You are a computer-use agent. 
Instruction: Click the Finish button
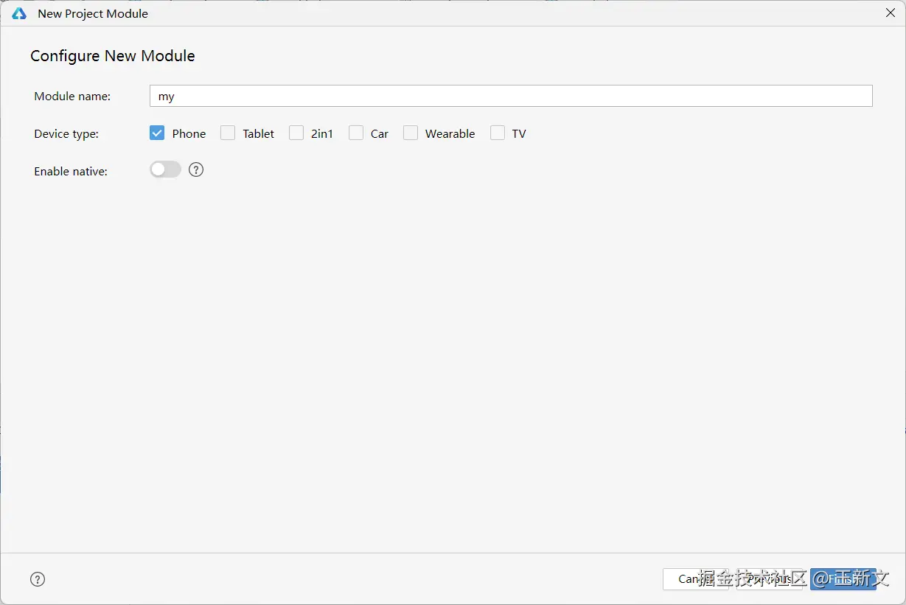tap(843, 579)
